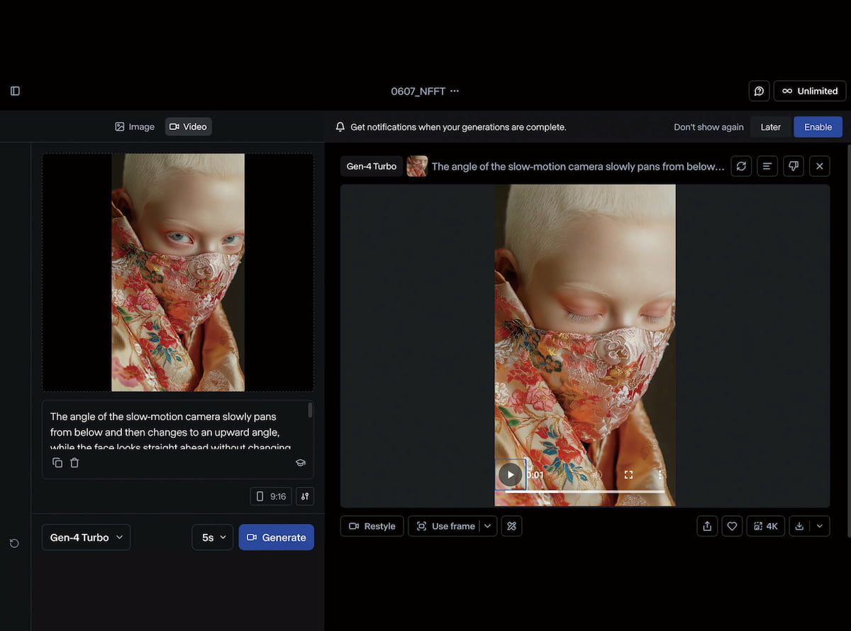Click the Restyle button

[372, 526]
